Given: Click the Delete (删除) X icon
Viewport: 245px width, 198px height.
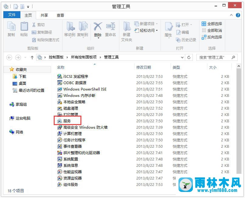Looking at the screenshot, I should pos(98,26).
